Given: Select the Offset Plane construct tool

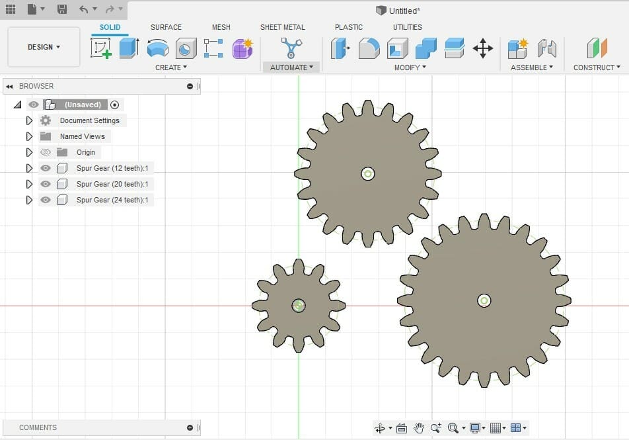Looking at the screenshot, I should click(x=597, y=48).
